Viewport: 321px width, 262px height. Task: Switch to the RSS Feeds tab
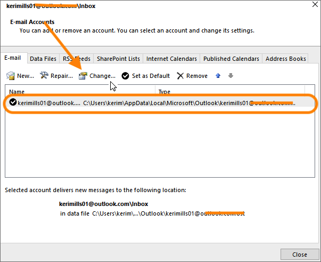tap(76, 59)
